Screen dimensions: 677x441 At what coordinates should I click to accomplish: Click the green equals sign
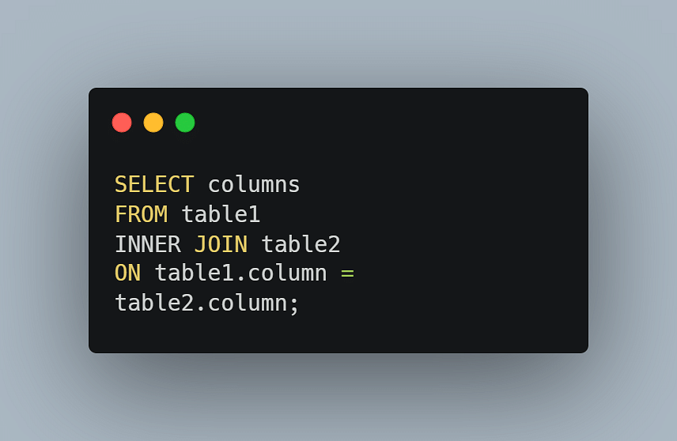[x=347, y=273]
